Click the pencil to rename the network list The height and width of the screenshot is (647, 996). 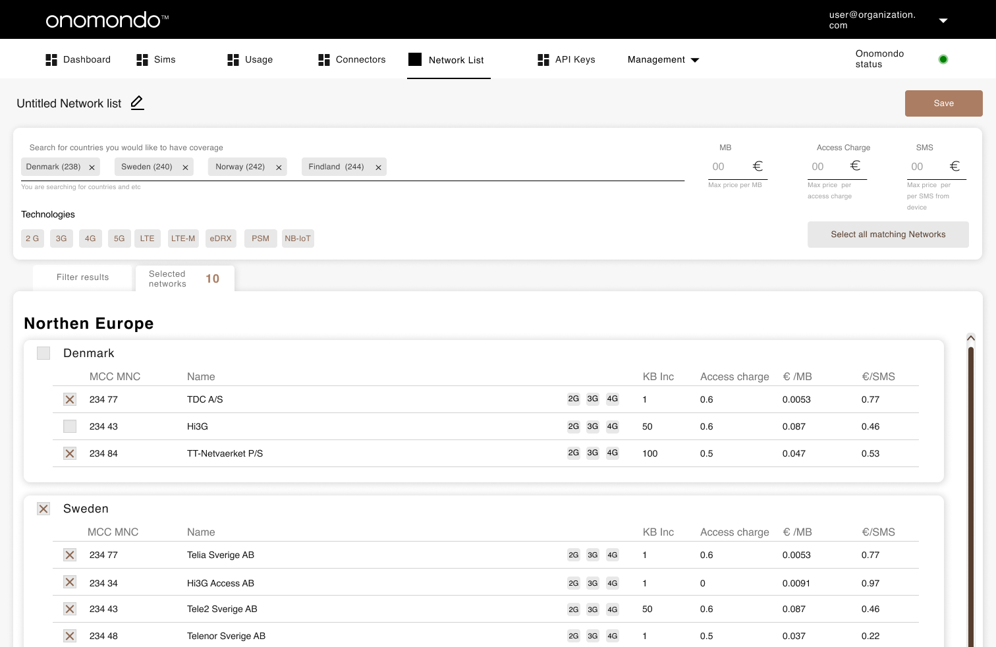click(x=137, y=103)
